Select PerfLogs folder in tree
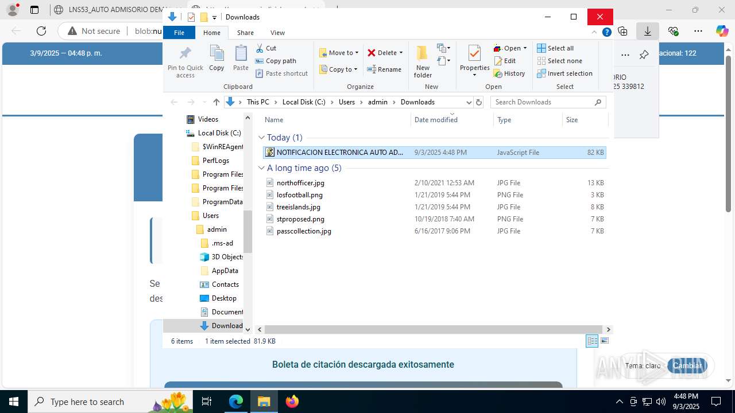Screen dimensions: 735x413 click(x=210, y=161)
